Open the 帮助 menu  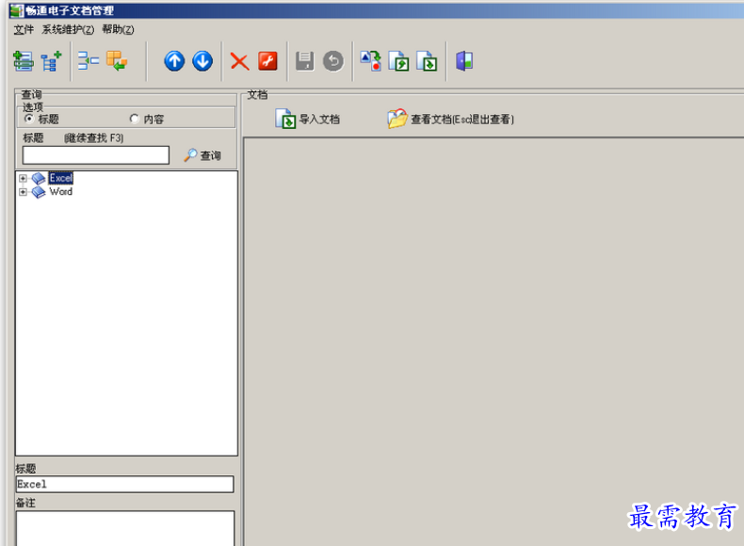pyautogui.click(x=118, y=29)
